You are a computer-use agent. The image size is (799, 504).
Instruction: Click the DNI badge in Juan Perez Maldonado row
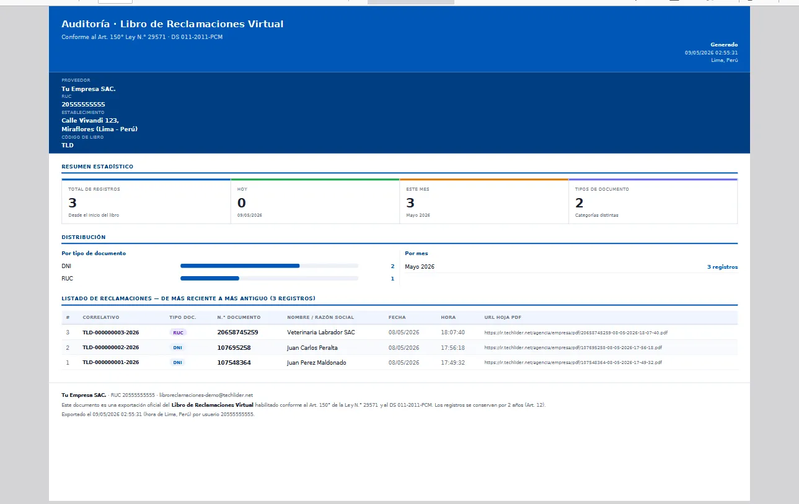177,362
